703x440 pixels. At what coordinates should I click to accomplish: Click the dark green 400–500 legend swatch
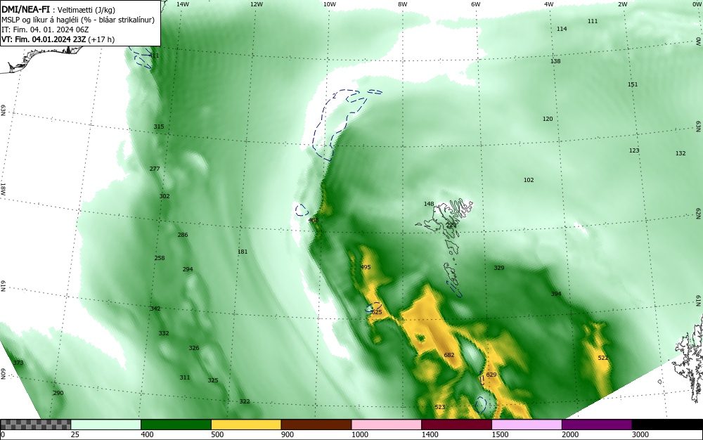tap(176, 425)
